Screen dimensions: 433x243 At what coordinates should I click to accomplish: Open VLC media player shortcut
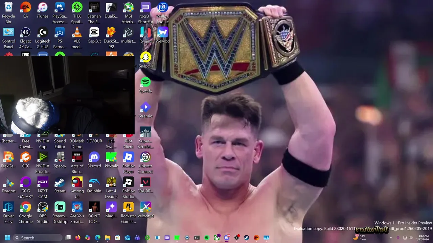coord(77,38)
